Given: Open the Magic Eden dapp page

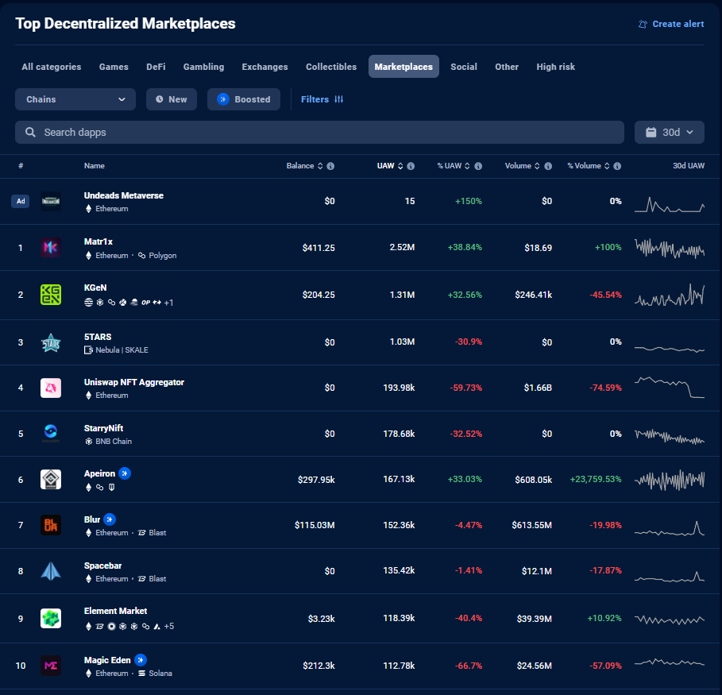Looking at the screenshot, I should point(107,660).
